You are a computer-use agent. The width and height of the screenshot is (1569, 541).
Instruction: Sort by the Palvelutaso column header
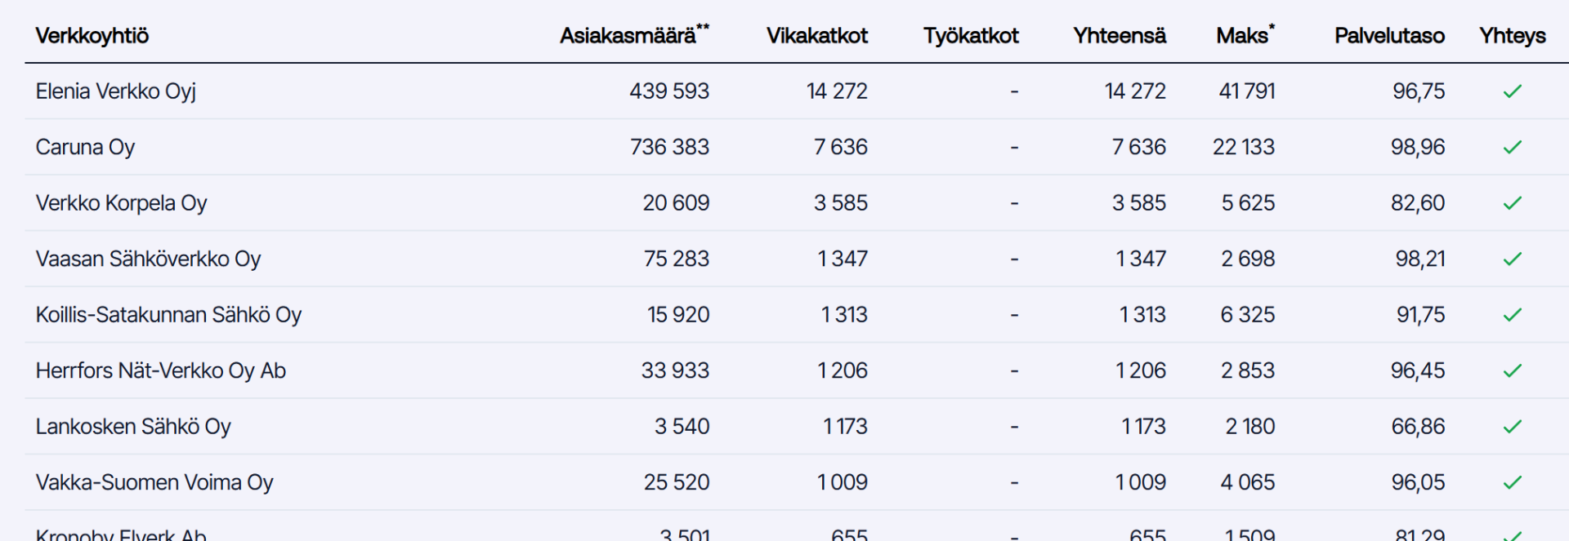click(1389, 36)
